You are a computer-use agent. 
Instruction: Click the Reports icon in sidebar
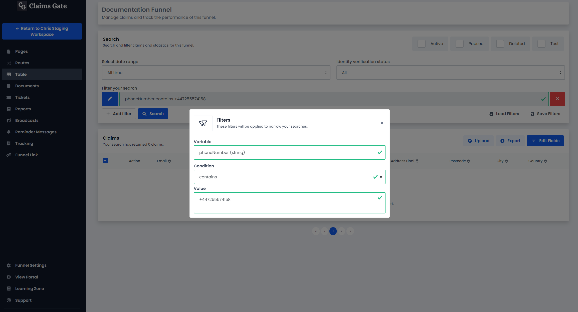tap(9, 109)
